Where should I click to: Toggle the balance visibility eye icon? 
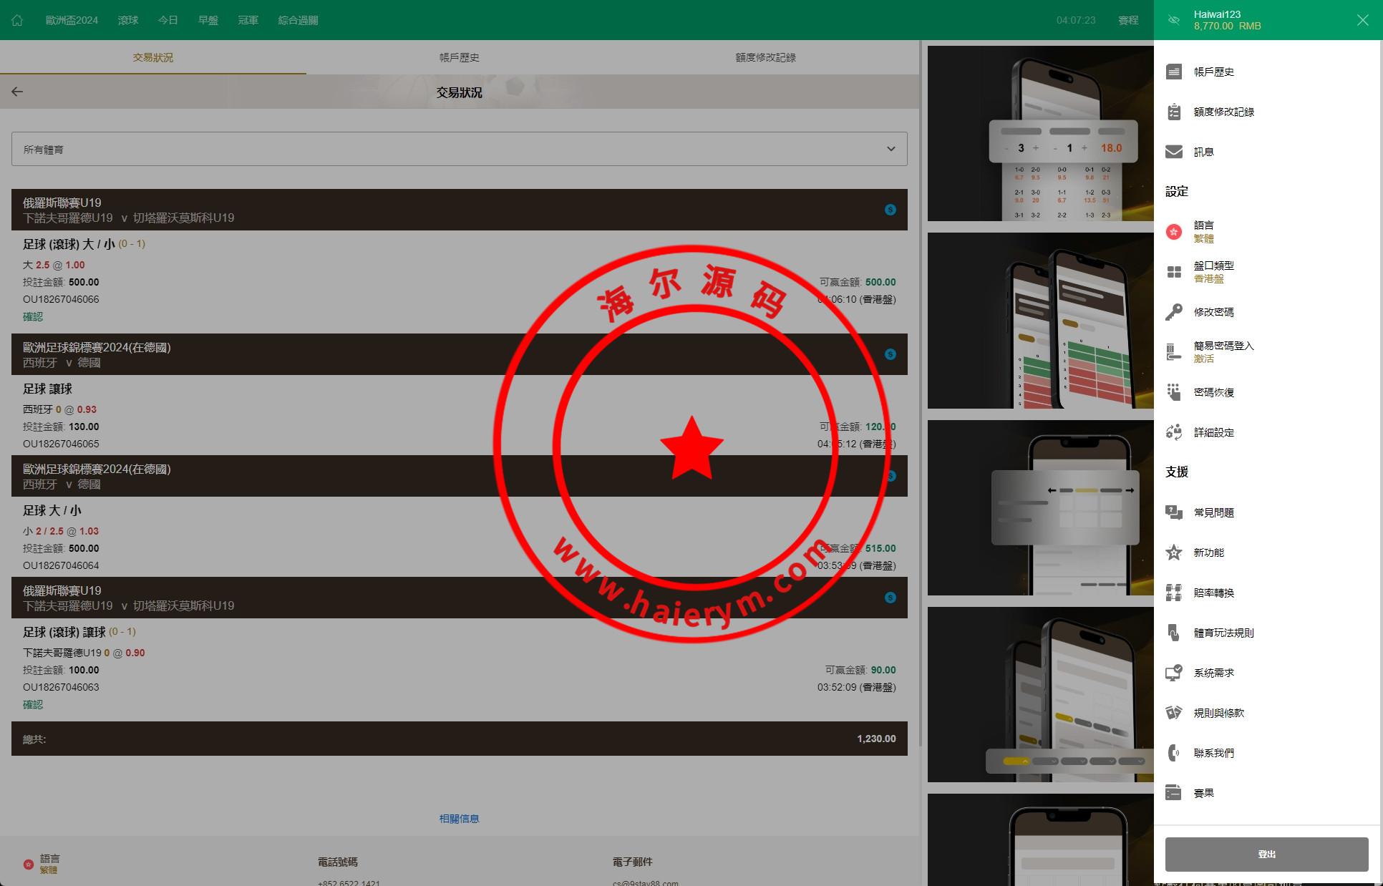tap(1174, 20)
